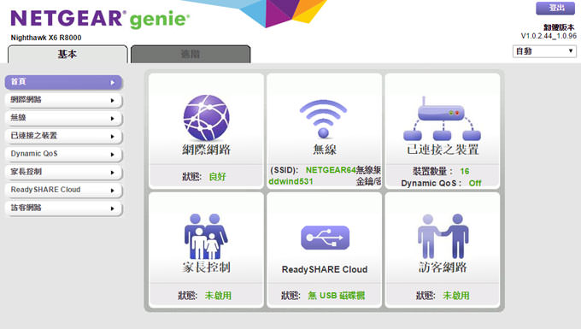This screenshot has height=329, width=581.
Task: Click the 登出 logout button
Action: click(x=555, y=9)
